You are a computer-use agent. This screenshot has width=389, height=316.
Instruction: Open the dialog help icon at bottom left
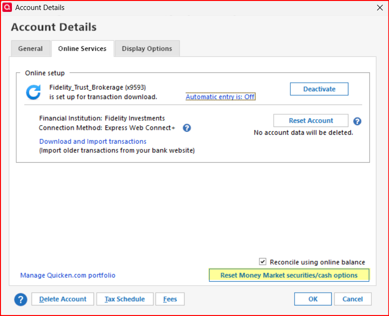coord(20,299)
